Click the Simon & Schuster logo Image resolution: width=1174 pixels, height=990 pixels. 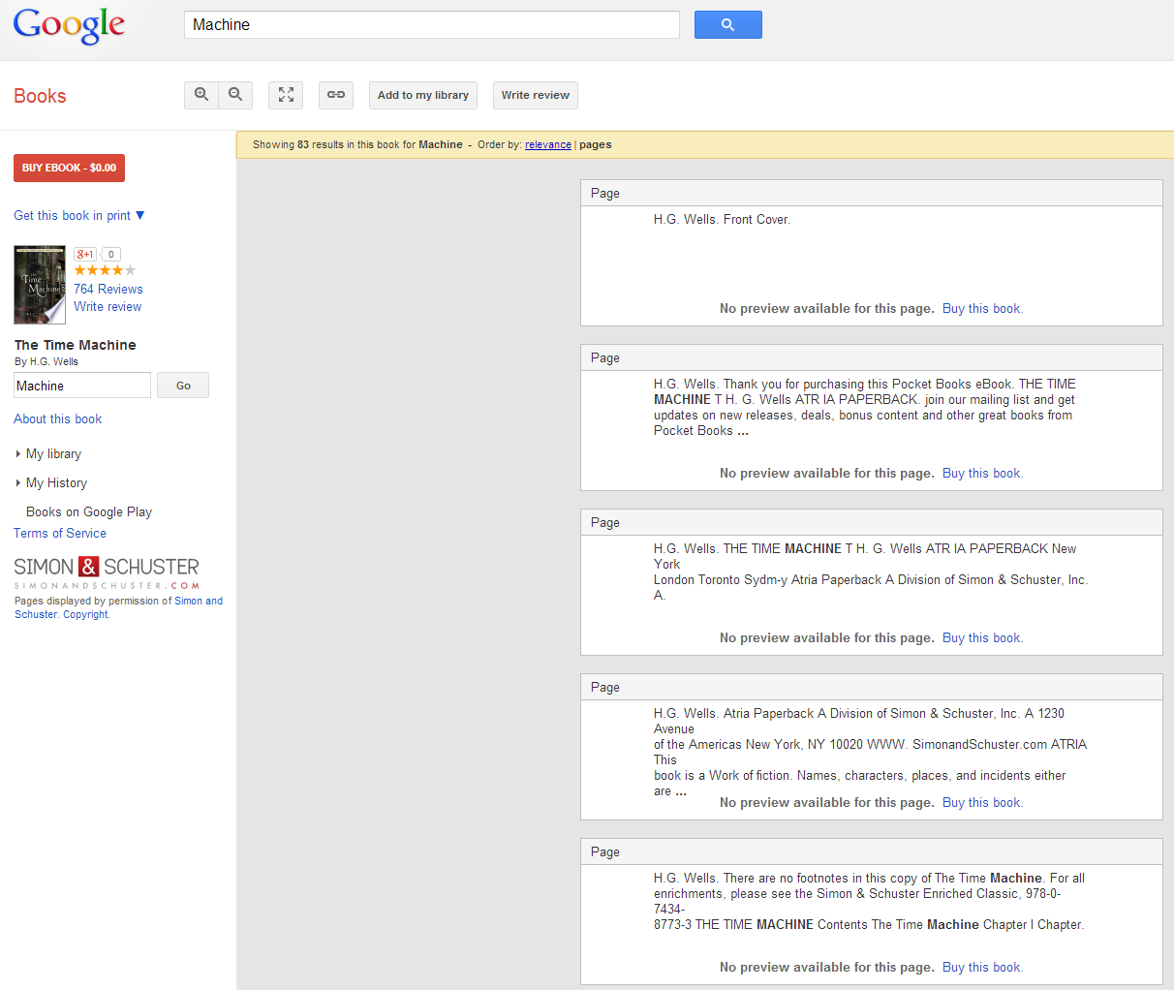click(x=107, y=572)
